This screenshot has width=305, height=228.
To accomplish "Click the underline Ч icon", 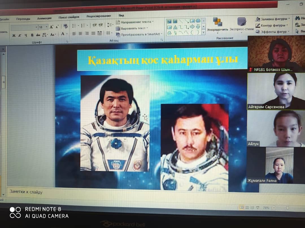I will (x=26, y=35).
